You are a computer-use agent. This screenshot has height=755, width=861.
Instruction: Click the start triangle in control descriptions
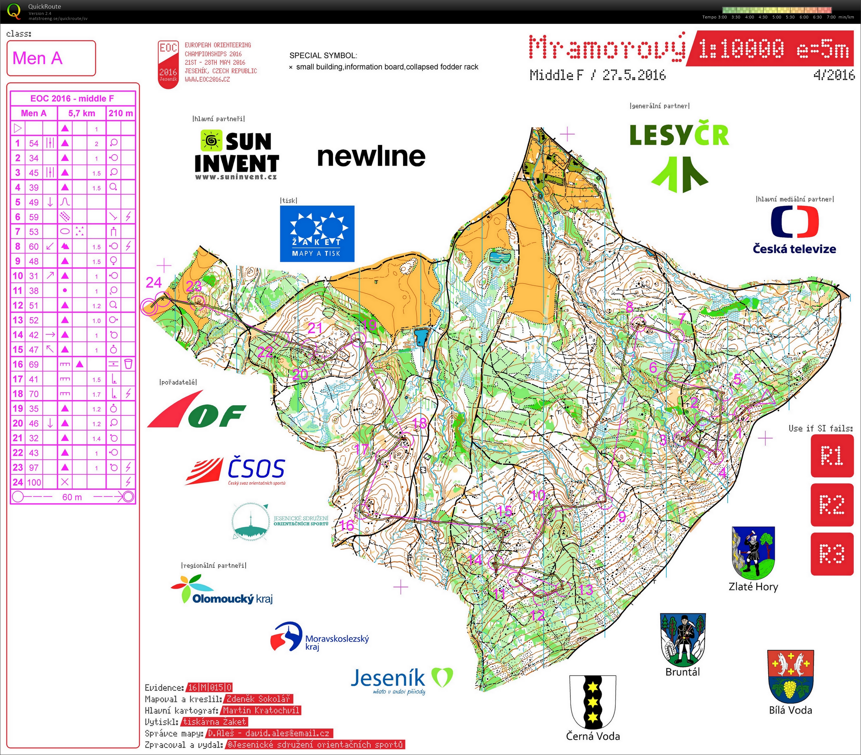pos(17,128)
